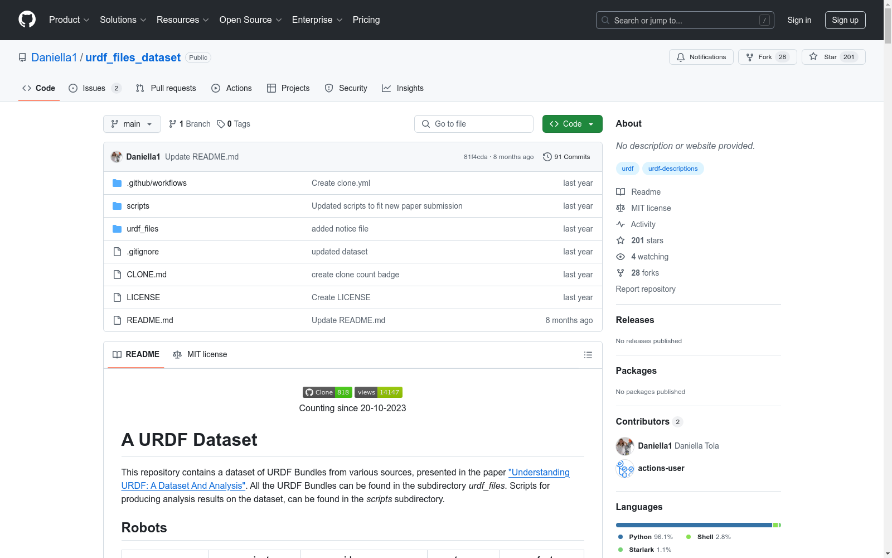Click the bell icon in Notifications
The width and height of the screenshot is (892, 558).
pos(681,57)
